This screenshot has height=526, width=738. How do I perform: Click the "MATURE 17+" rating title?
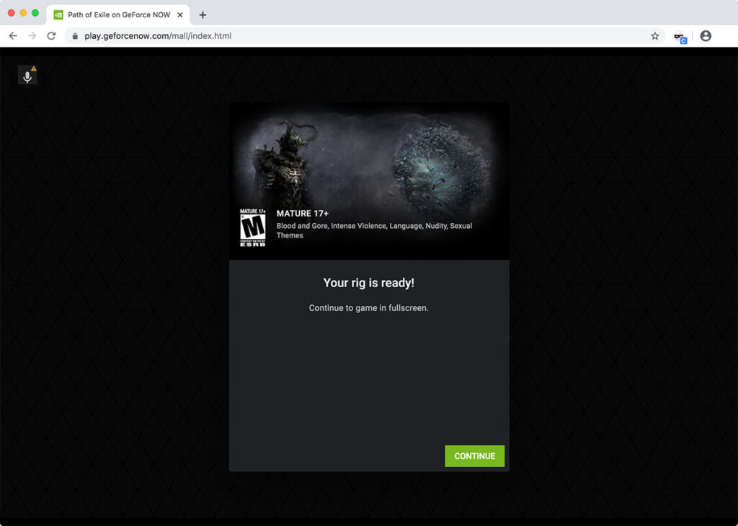pos(302,214)
